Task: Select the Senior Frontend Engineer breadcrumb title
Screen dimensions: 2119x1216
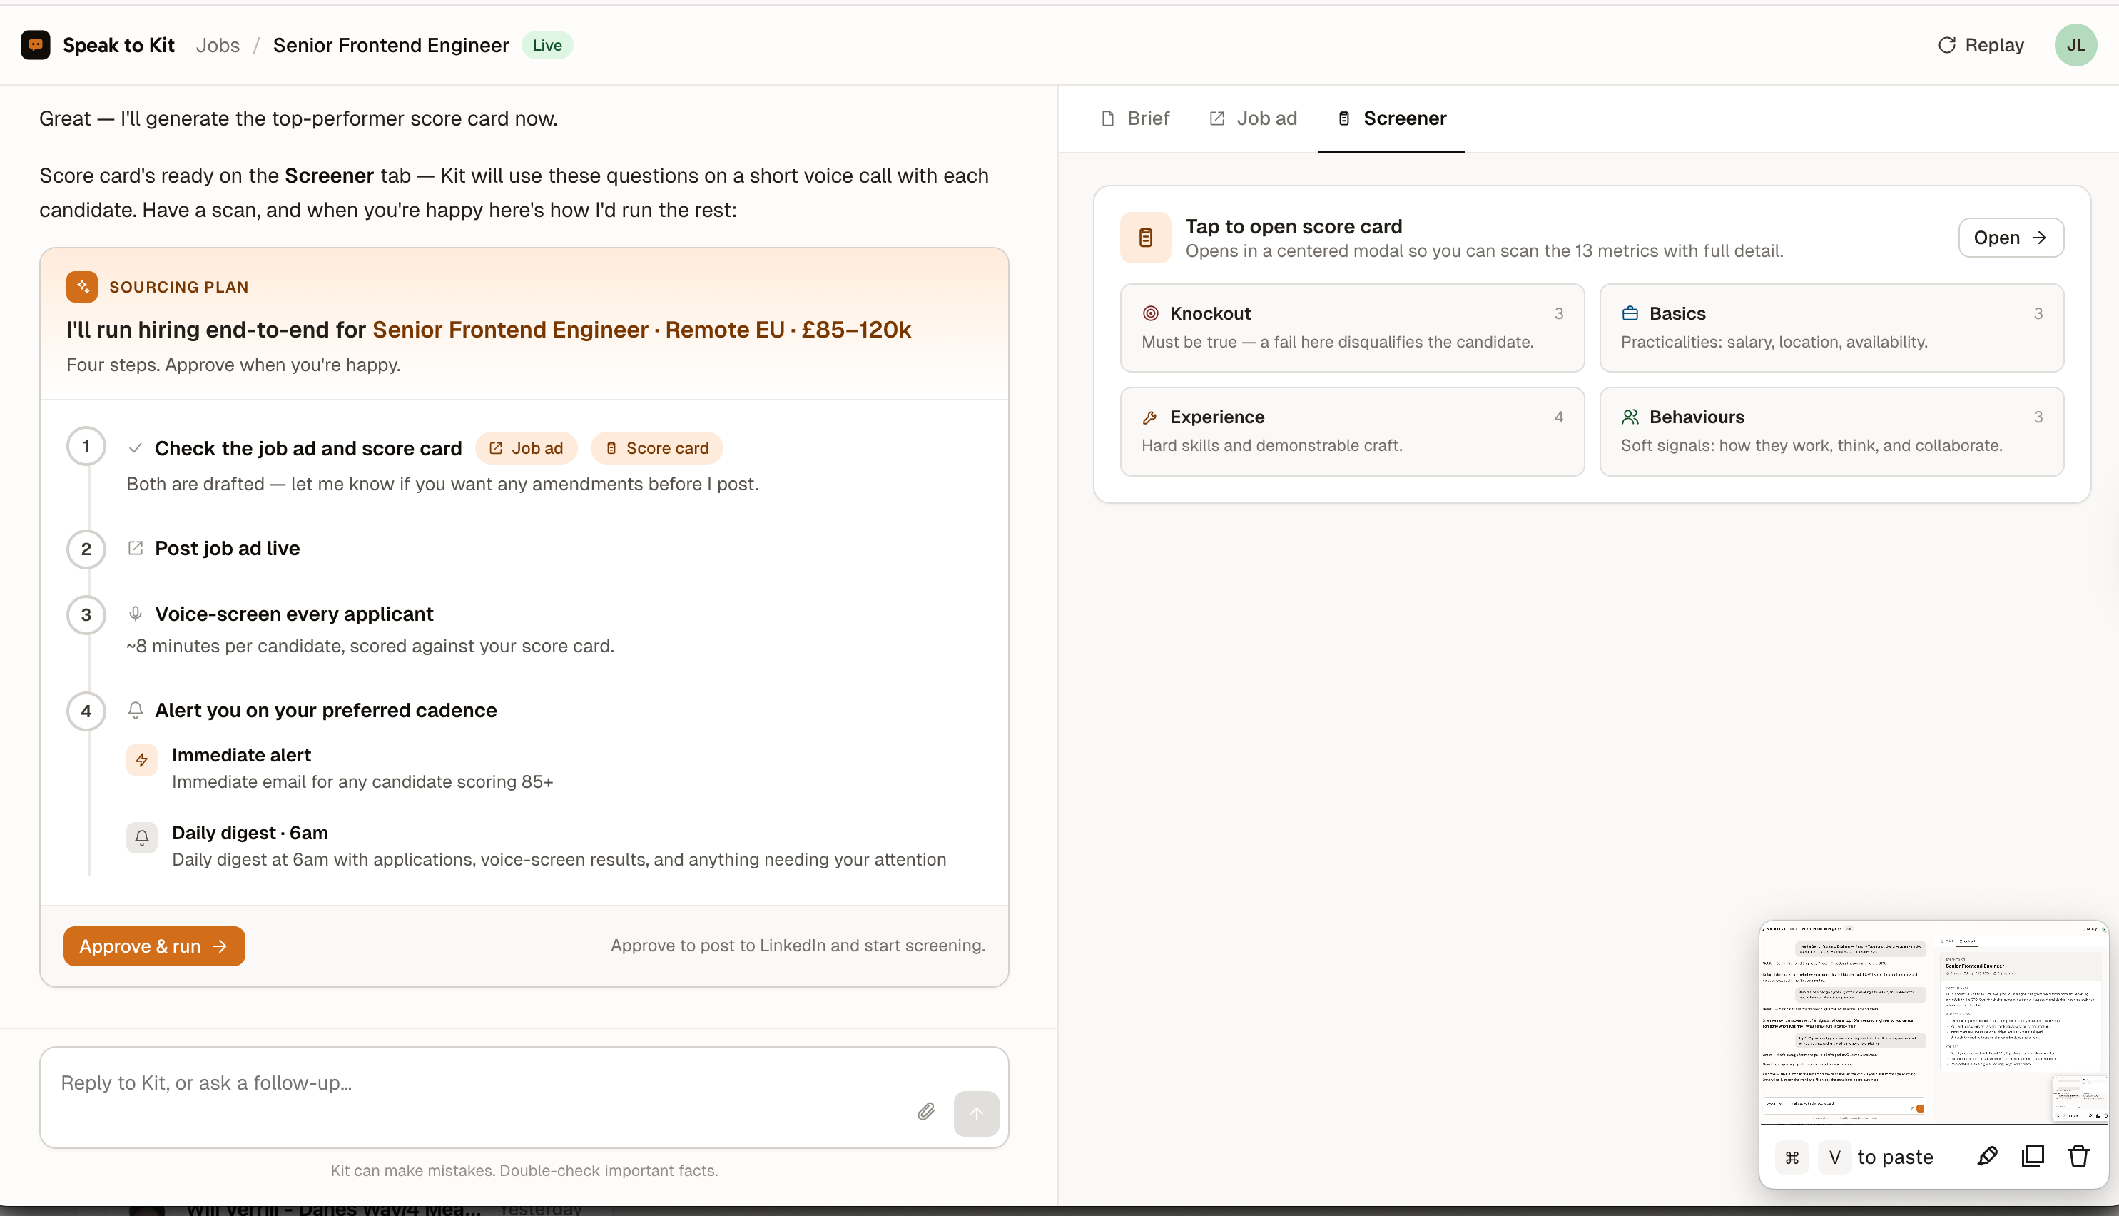Action: (391, 45)
